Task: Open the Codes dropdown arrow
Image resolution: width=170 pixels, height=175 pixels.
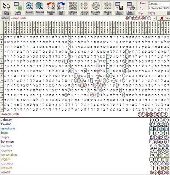Action: pyautogui.click(x=155, y=18)
